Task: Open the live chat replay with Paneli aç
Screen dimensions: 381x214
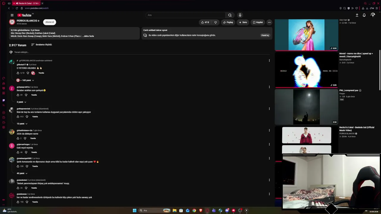Action: pyautogui.click(x=265, y=35)
